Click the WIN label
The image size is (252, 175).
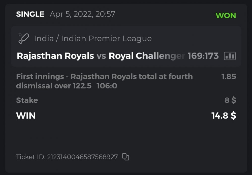click(26, 116)
